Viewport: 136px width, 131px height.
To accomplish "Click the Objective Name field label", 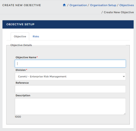I will click(26, 57).
